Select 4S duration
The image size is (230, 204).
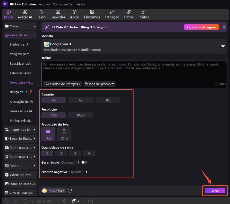(54, 100)
